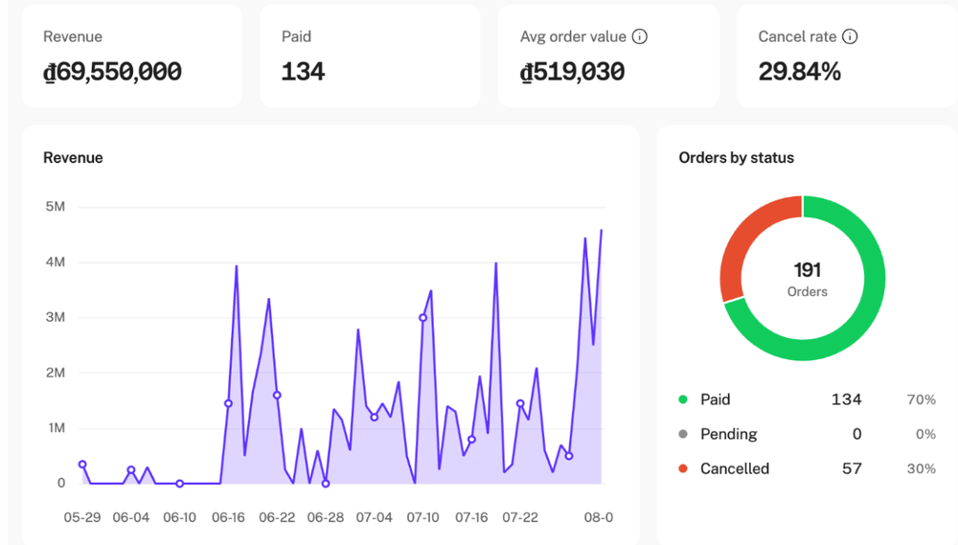Click the 06-28 x-axis date label
958x545 pixels.
point(325,517)
